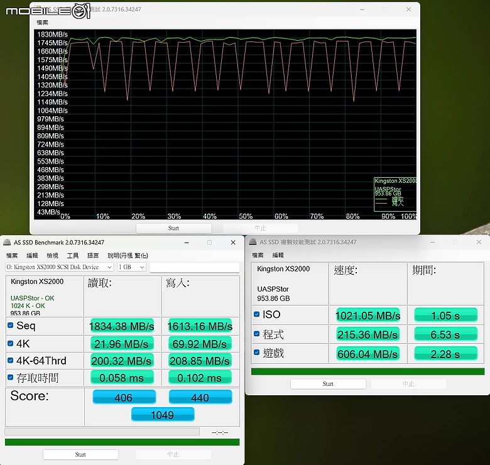This screenshot has height=465, width=490.
Task: Toggle the 4K-64Thrd test checkbox
Action: coord(10,360)
